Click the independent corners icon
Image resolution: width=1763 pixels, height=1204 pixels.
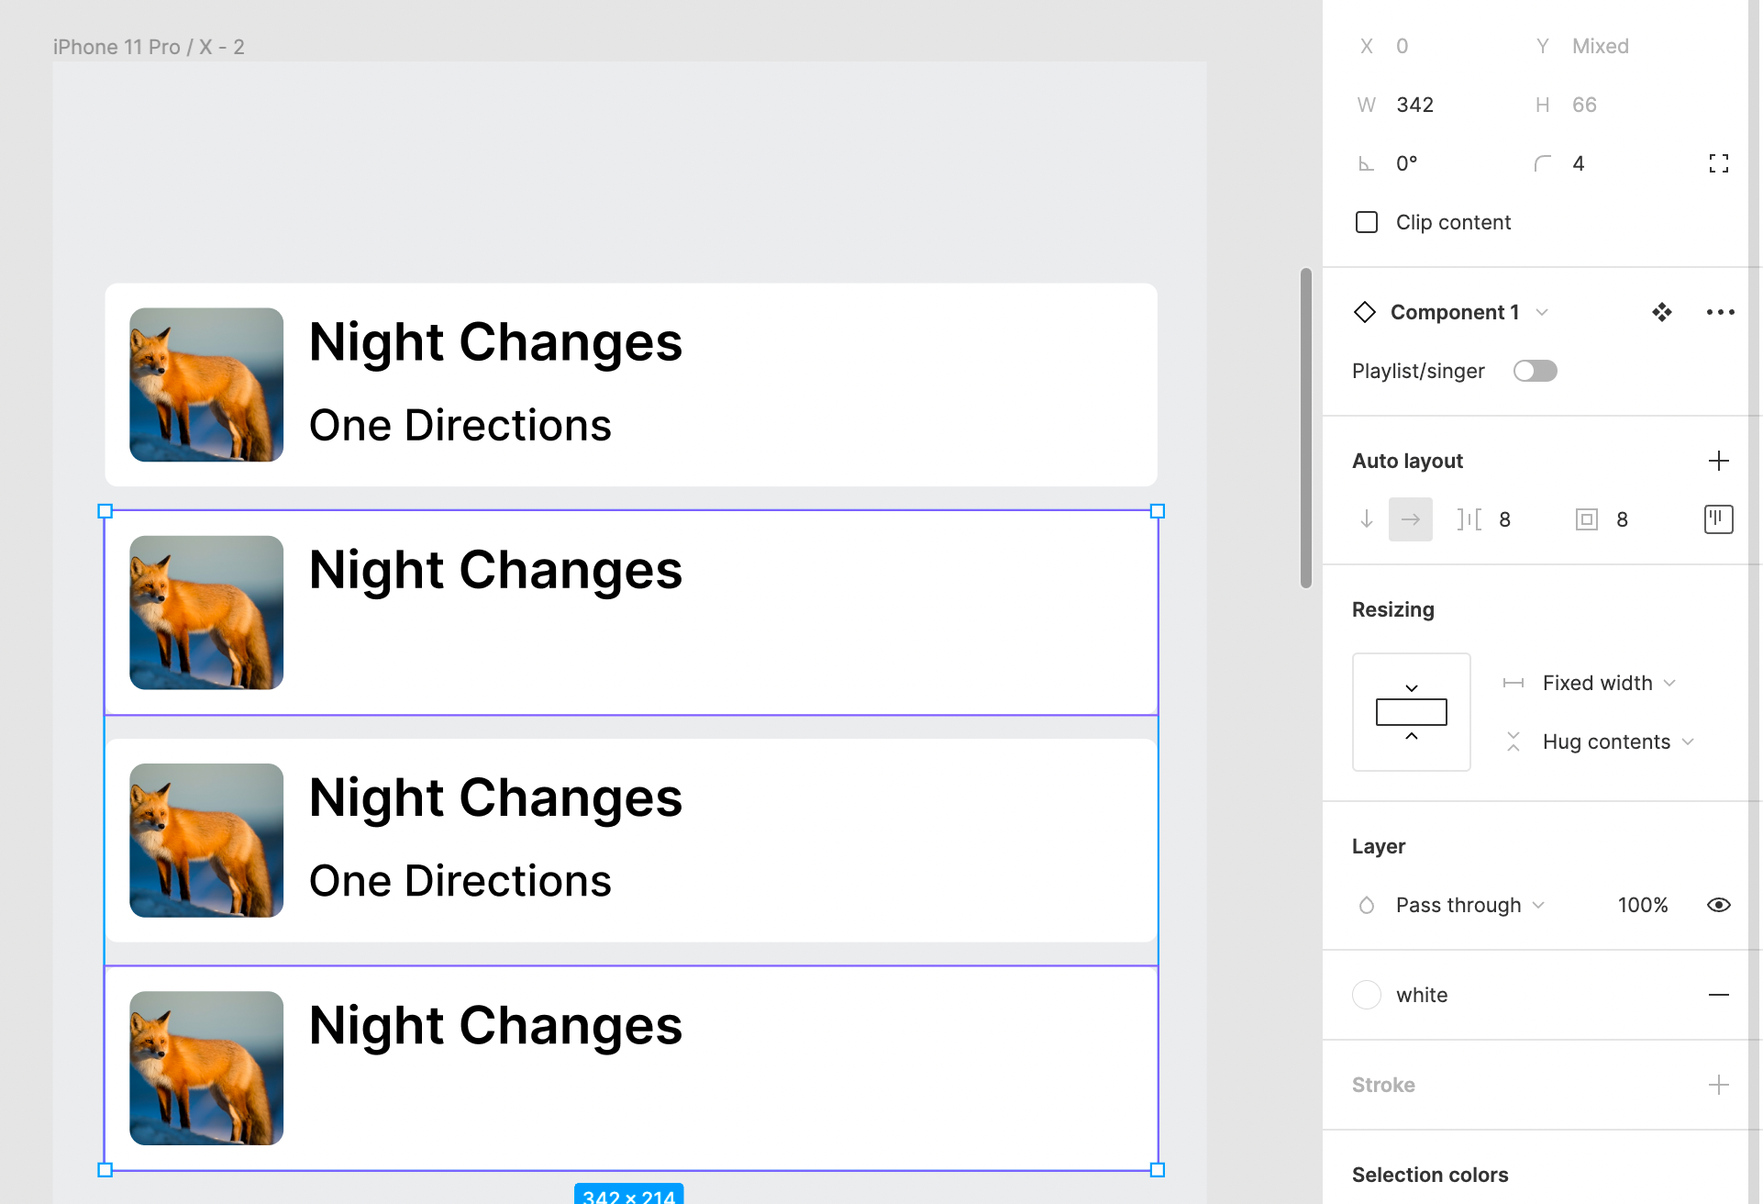tap(1718, 163)
